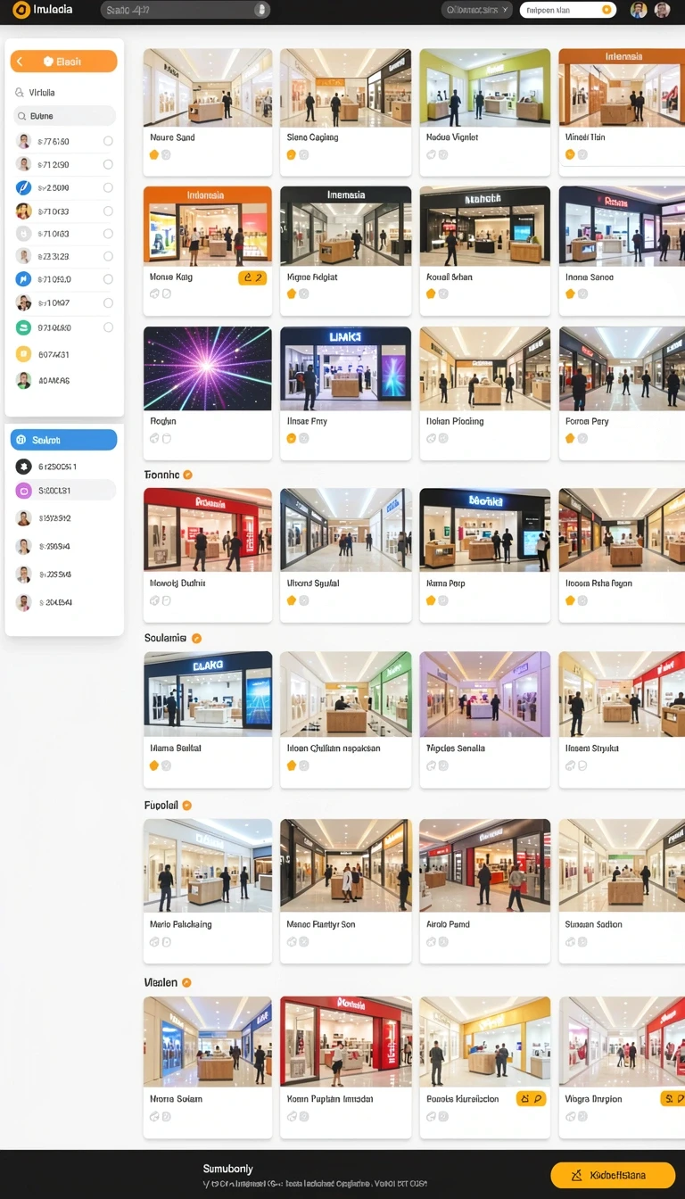The width and height of the screenshot is (685, 1199).
Task: Select radio button for first 710:33 row
Action: [x=108, y=211]
